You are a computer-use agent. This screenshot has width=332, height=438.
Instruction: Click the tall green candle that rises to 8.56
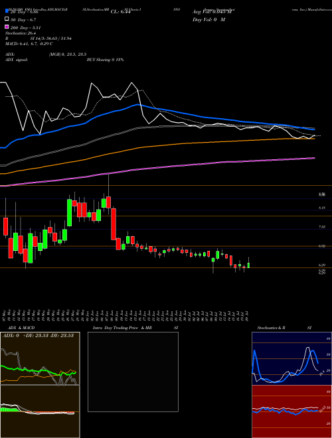[x=70, y=212]
